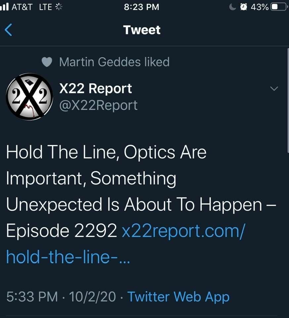This screenshot has width=289, height=318.
Task: Open the X22 Report display name
Action: 95,88
